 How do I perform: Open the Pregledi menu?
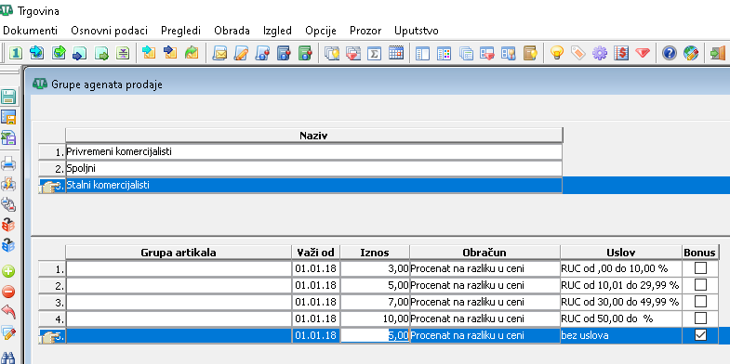pos(180,31)
